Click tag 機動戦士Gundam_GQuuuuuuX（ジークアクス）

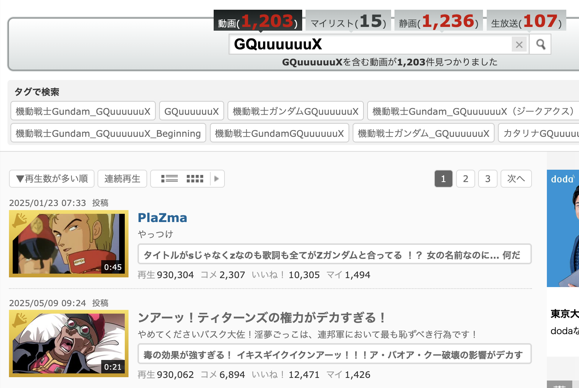coord(473,111)
